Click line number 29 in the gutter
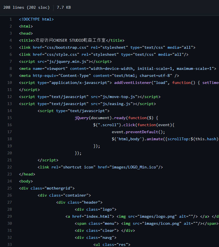Image resolution: width=219 pixels, height=247 pixels. tap(10, 216)
